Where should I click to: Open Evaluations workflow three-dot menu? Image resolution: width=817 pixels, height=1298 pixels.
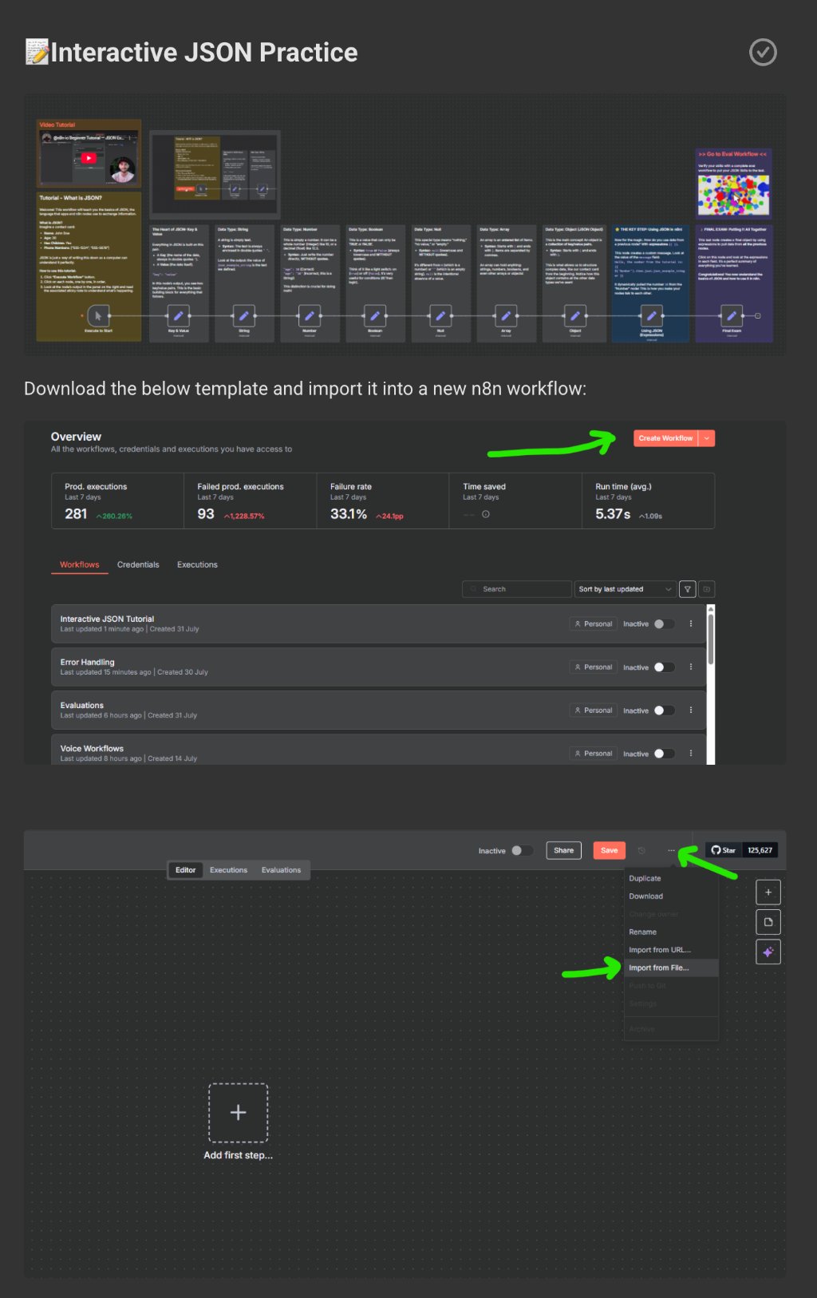pos(691,710)
